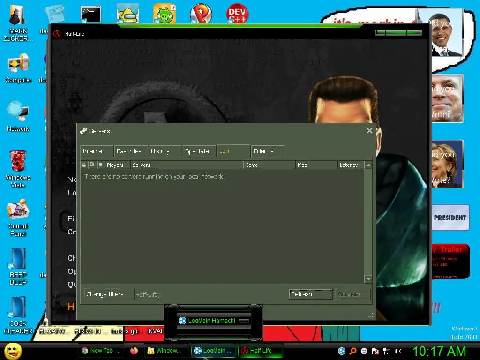Click the Half-Life lambda title bar icon

pos(57,34)
